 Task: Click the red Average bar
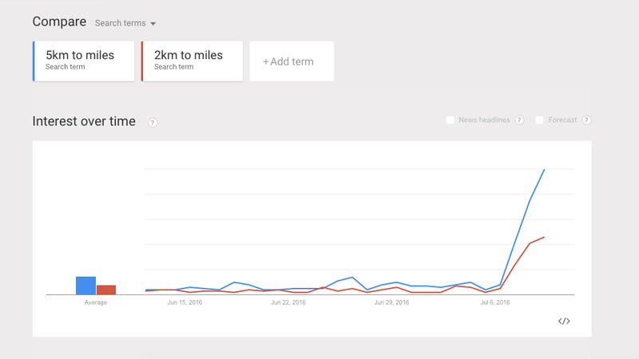(x=106, y=290)
